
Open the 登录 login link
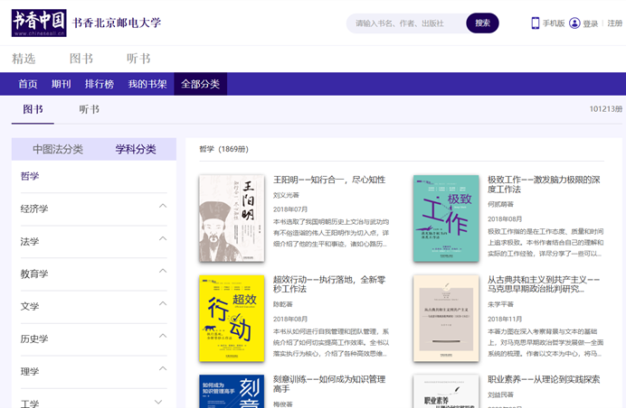pyautogui.click(x=590, y=23)
